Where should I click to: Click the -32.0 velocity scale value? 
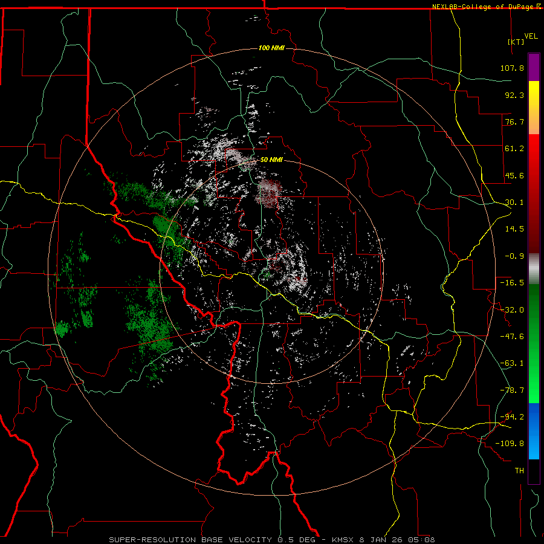(x=512, y=310)
